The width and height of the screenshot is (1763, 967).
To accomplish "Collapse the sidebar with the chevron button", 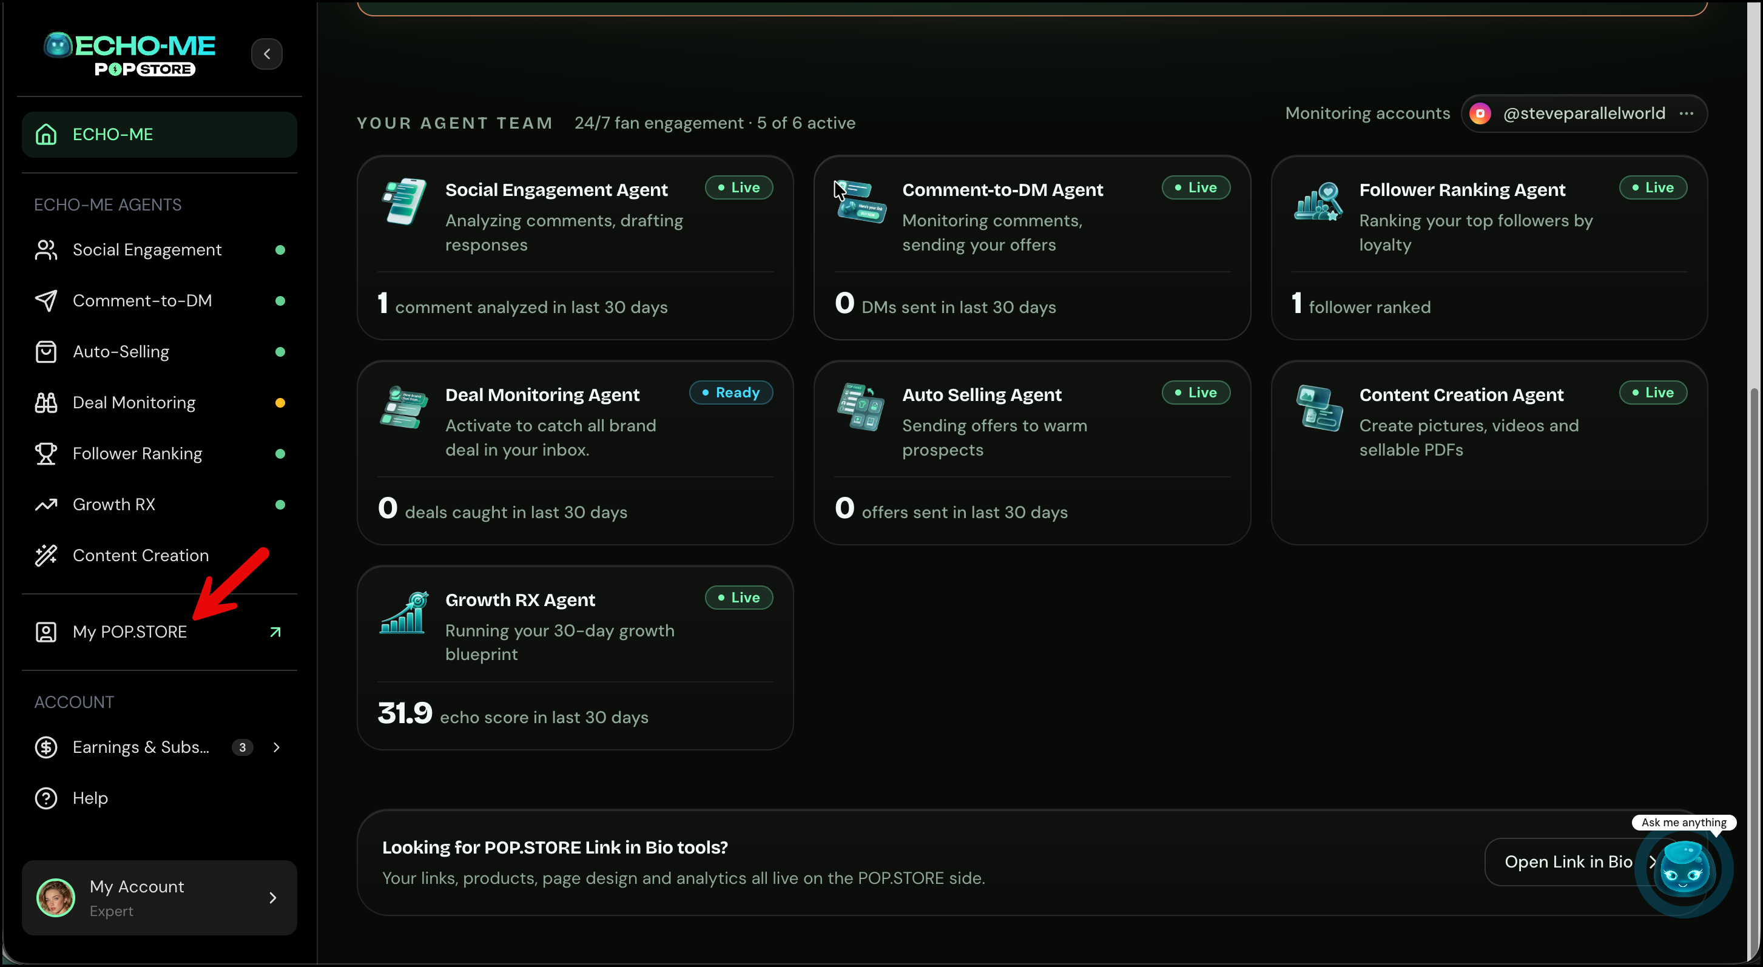I will 267,54.
